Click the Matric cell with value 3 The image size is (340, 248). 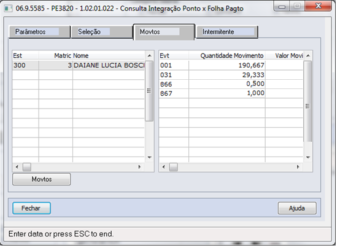click(56, 65)
